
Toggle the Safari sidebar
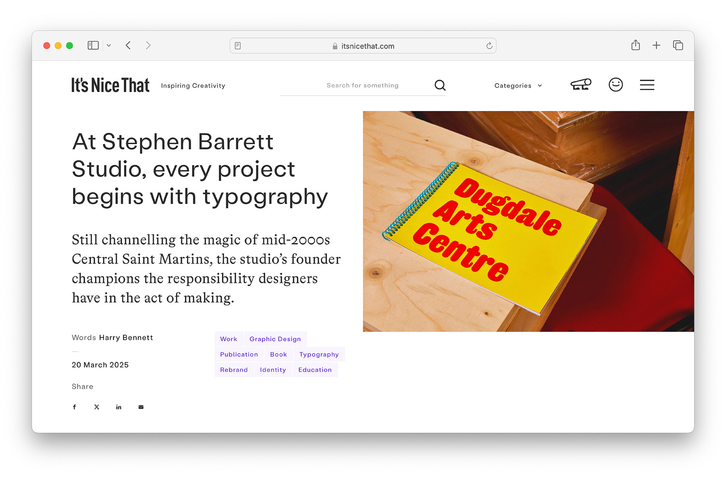tap(93, 45)
